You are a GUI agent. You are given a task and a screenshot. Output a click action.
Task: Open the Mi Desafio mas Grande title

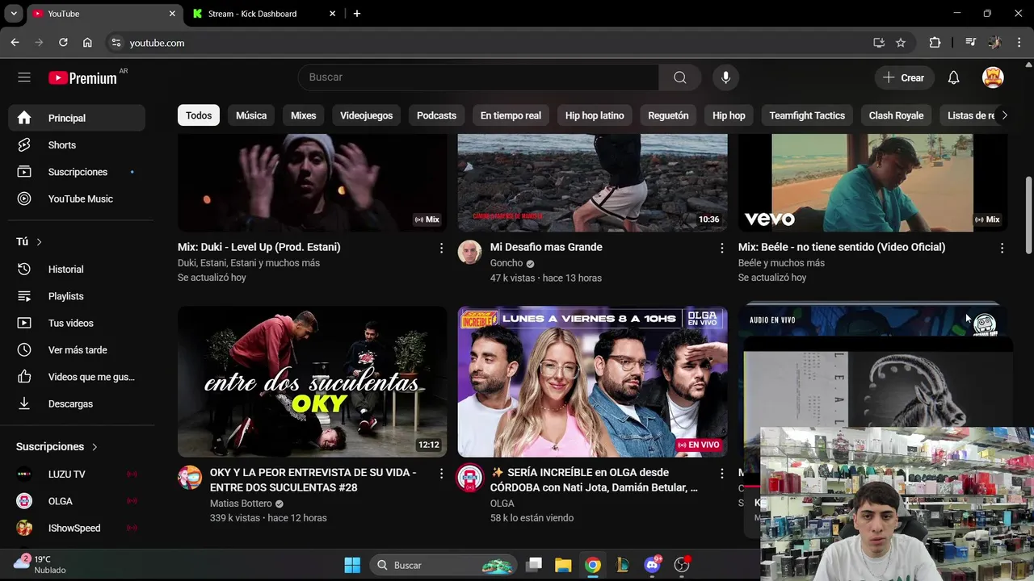546,247
